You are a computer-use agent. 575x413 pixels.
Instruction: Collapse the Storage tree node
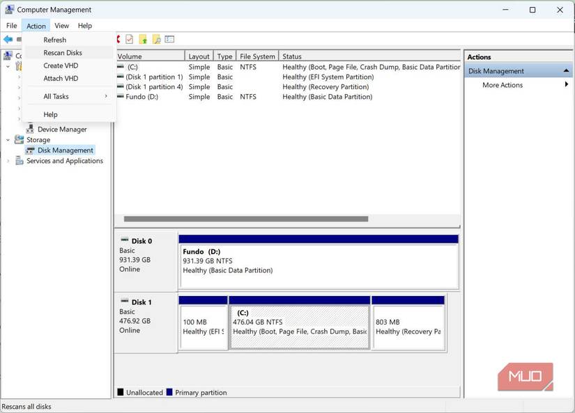point(8,140)
